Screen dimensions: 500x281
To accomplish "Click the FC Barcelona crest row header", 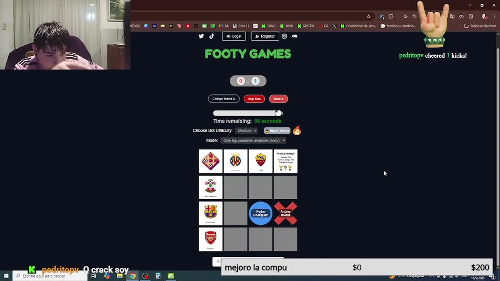I will [x=211, y=213].
